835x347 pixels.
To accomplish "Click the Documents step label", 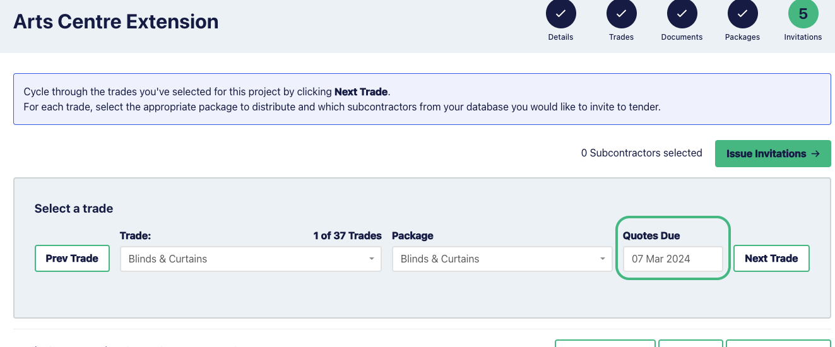I will (682, 37).
